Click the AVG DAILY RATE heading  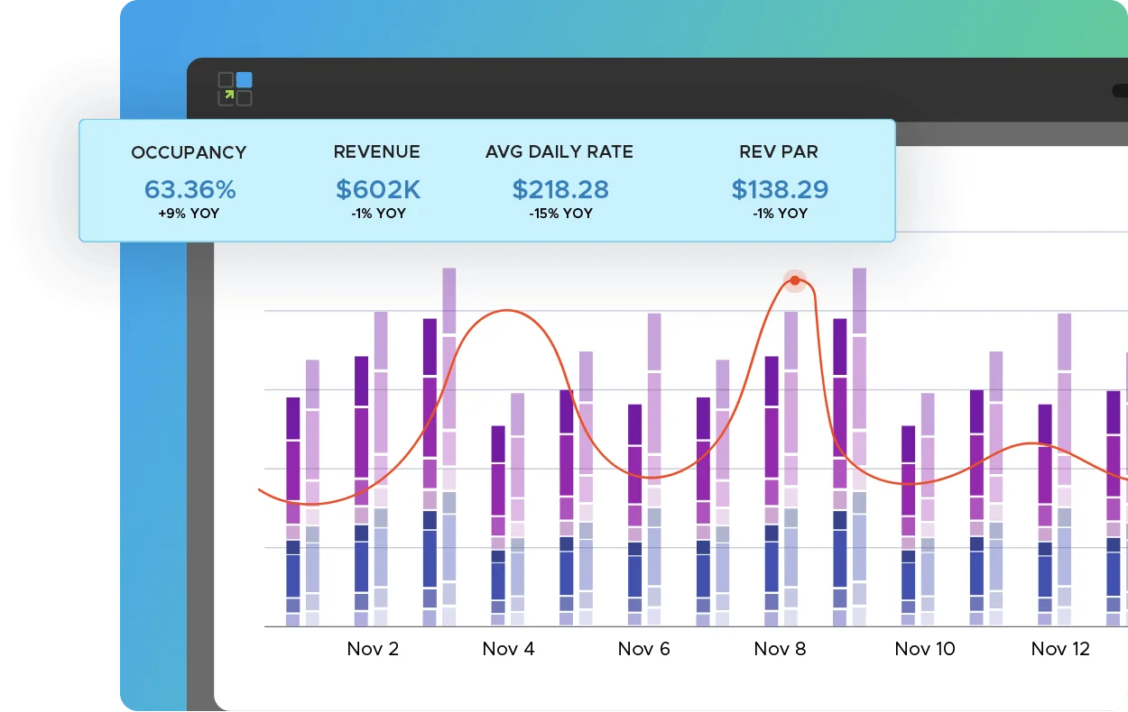(559, 152)
